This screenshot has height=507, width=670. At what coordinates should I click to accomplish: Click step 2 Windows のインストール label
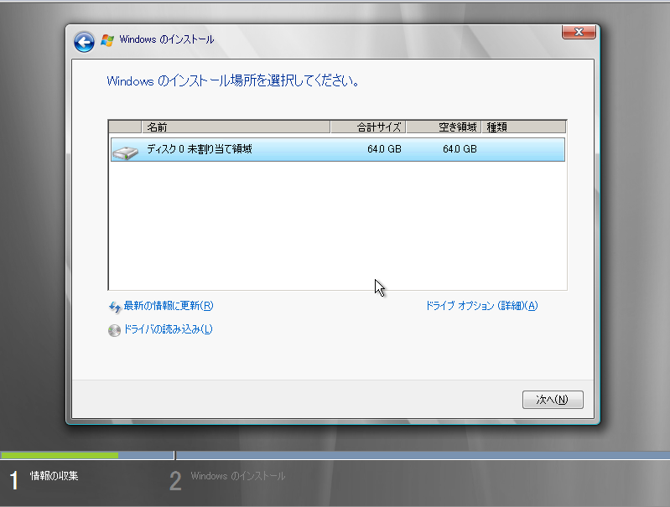click(x=238, y=476)
